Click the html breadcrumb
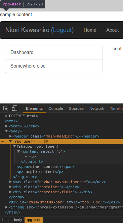 [x=6, y=220]
